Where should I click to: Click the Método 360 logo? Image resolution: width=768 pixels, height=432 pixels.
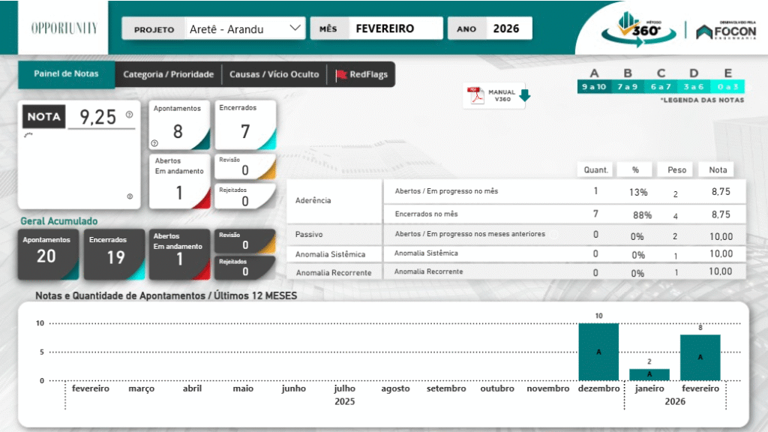click(635, 30)
